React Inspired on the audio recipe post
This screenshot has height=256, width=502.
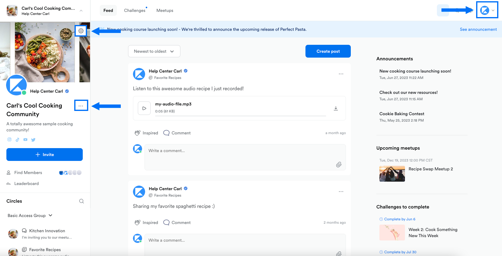click(146, 133)
